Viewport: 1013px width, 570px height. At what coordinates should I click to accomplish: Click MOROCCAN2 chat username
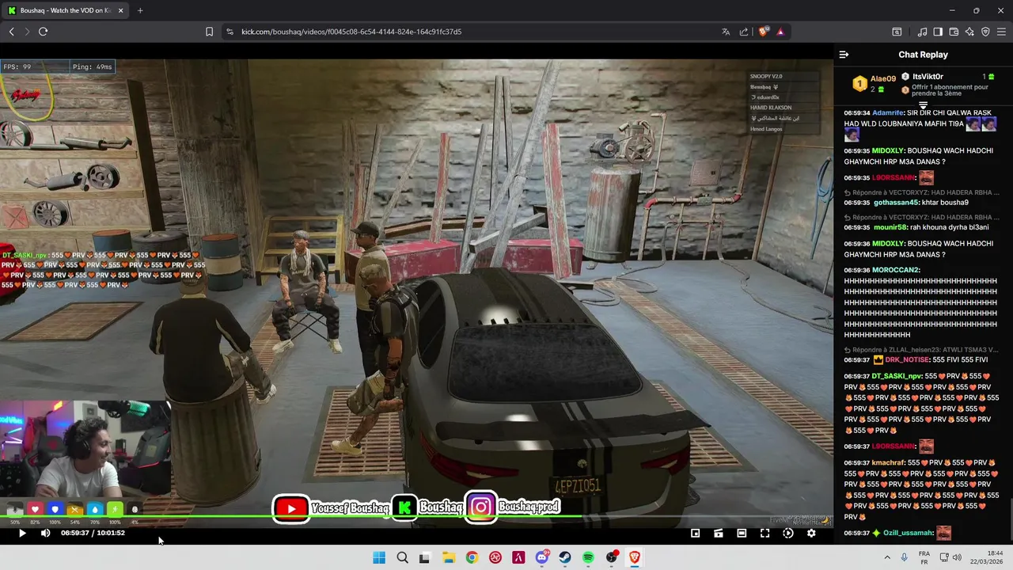click(x=896, y=270)
